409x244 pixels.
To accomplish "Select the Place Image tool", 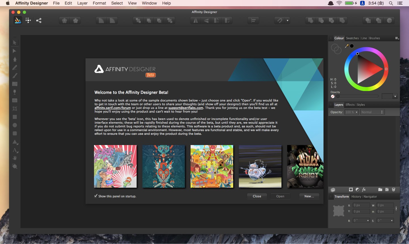I will 15,100.
